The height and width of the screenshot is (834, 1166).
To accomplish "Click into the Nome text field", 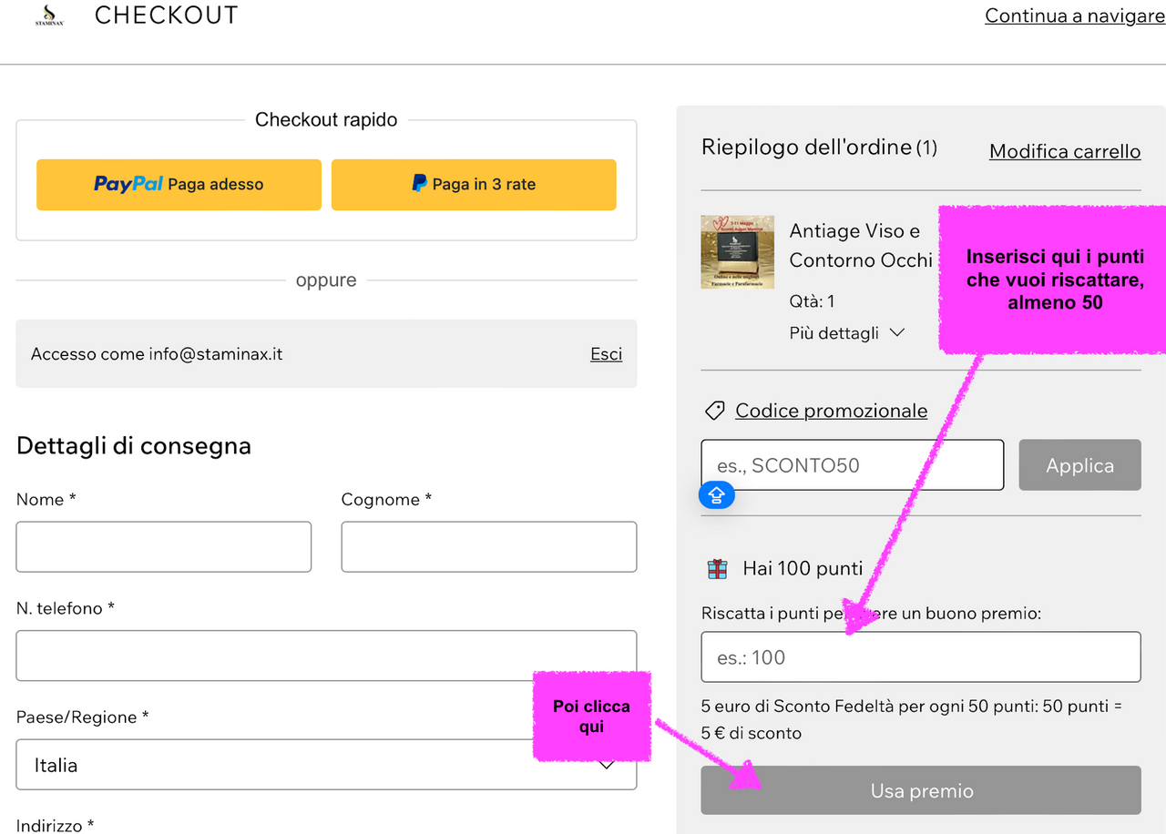I will click(x=164, y=547).
